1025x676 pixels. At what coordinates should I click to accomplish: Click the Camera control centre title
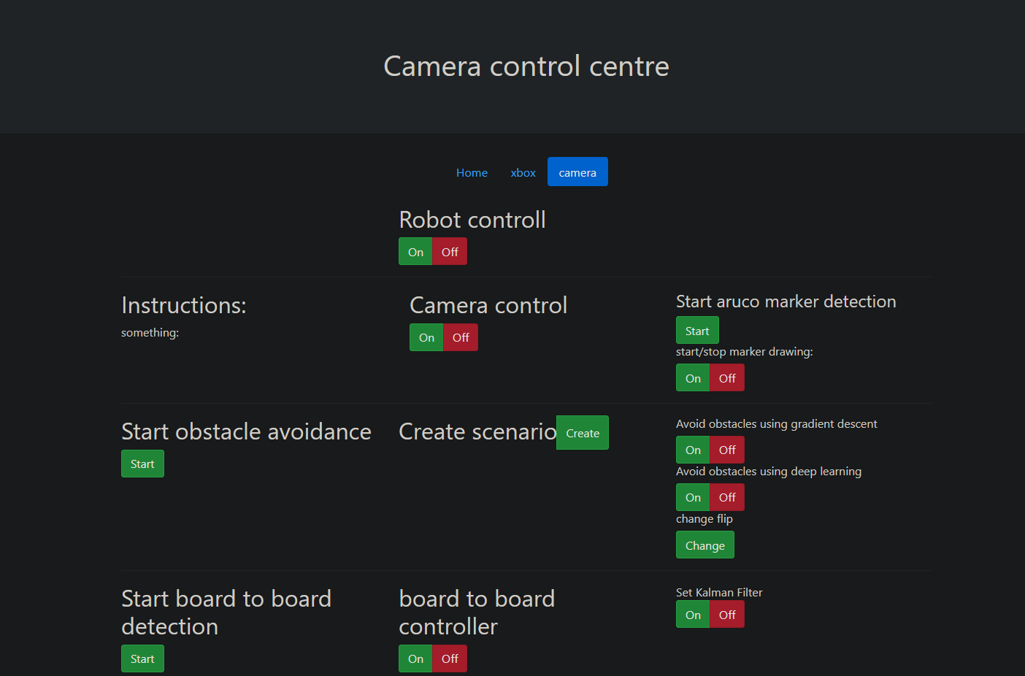(526, 66)
